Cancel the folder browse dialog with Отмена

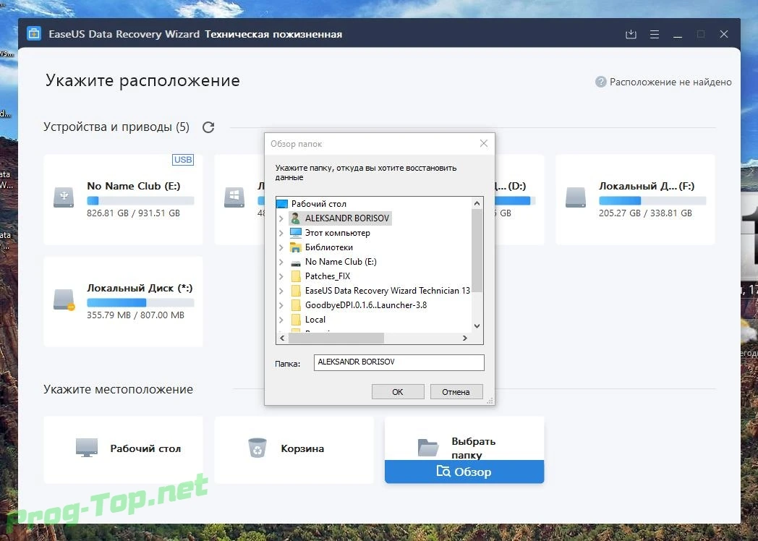(456, 391)
